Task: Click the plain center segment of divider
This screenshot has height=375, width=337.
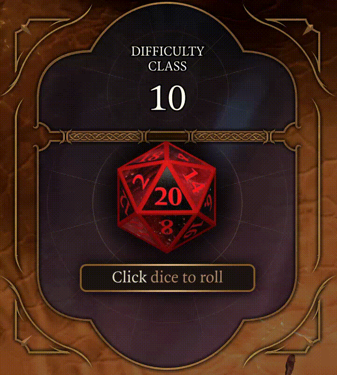Action: [x=167, y=137]
